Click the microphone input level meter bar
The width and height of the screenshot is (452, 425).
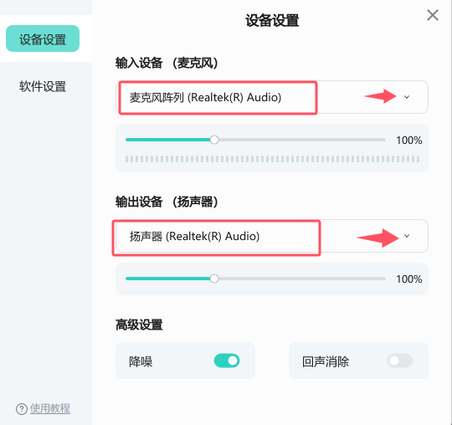point(272,159)
